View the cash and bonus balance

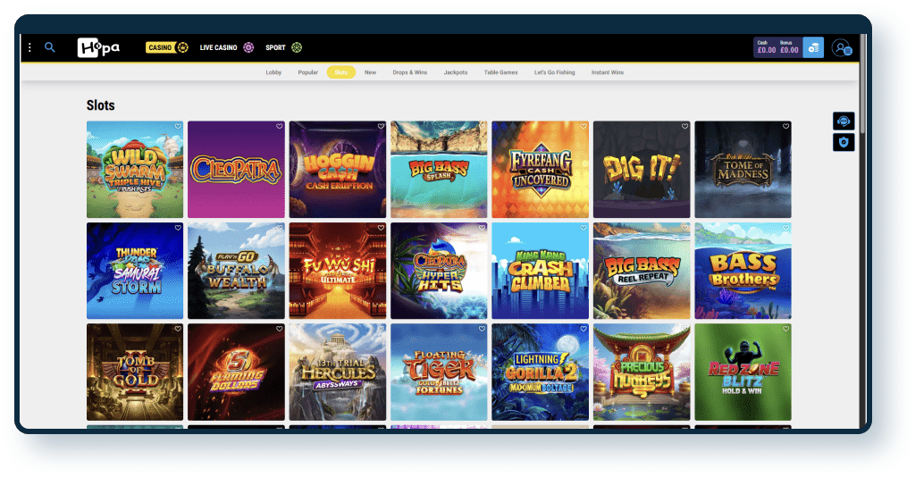point(777,47)
